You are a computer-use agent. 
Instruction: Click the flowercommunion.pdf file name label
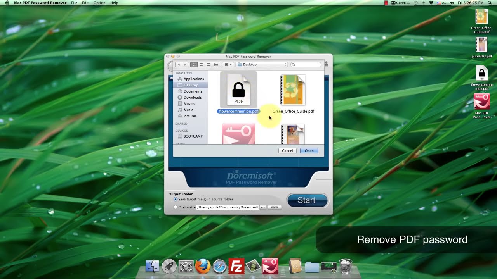238,112
